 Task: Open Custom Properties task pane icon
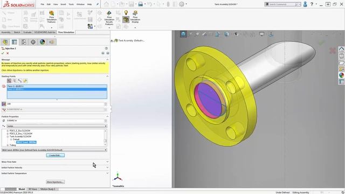(341, 82)
